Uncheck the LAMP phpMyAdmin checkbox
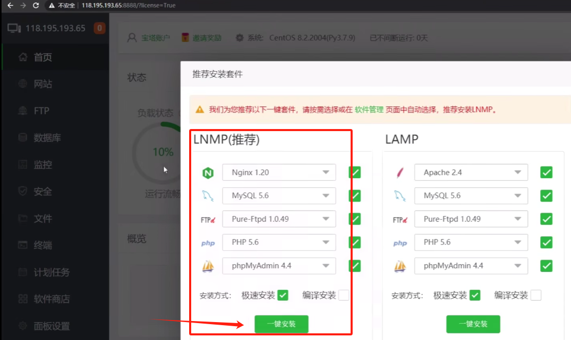Image resolution: width=571 pixels, height=340 pixels. pos(546,266)
